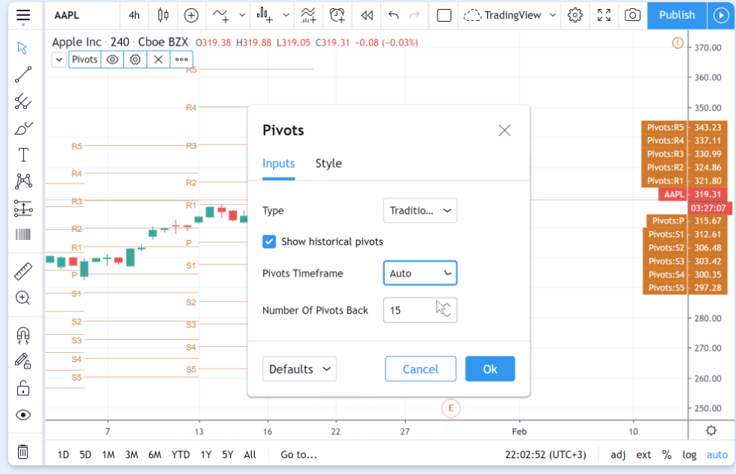Switch to the Style tab
736x474 pixels.
point(329,163)
